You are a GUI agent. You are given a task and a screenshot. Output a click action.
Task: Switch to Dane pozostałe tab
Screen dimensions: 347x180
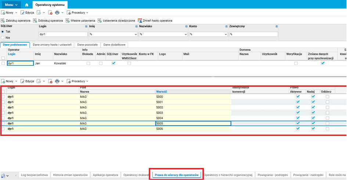tap(87, 45)
